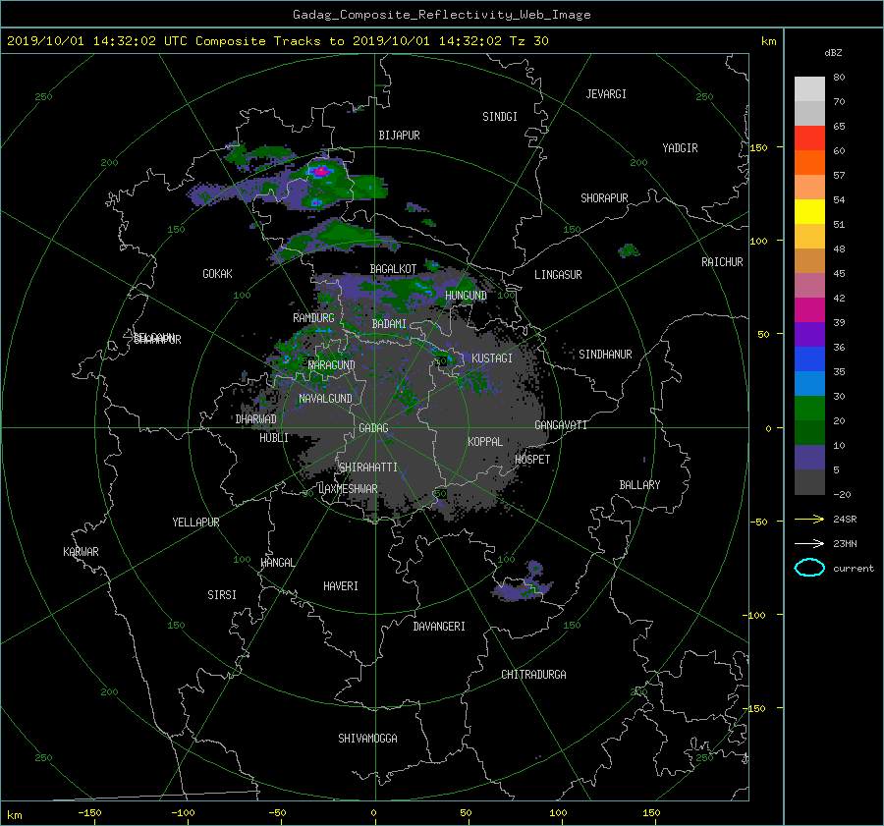Click the SHIVAMOGGA city label
Image resolution: width=884 pixels, height=826 pixels.
tap(367, 738)
